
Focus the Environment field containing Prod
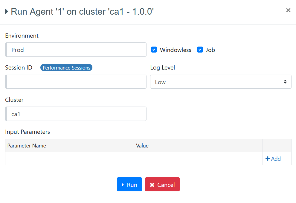76,50
